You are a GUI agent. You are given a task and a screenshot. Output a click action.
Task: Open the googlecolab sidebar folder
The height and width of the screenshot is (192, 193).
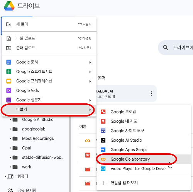click(34, 129)
